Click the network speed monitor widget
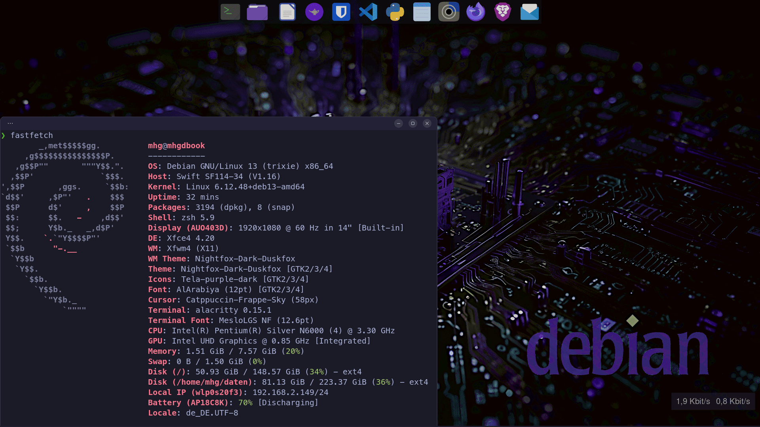 [x=713, y=401]
